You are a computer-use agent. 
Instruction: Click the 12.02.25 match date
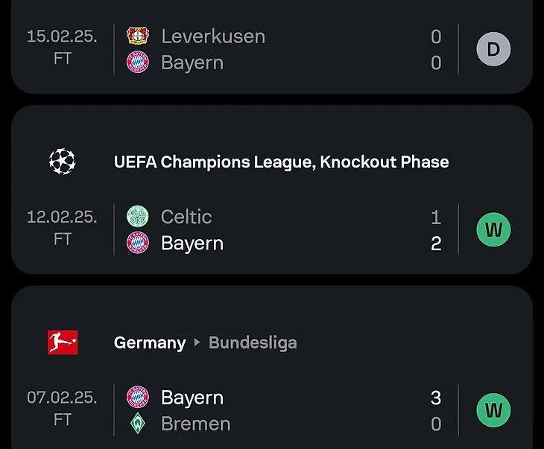62,217
